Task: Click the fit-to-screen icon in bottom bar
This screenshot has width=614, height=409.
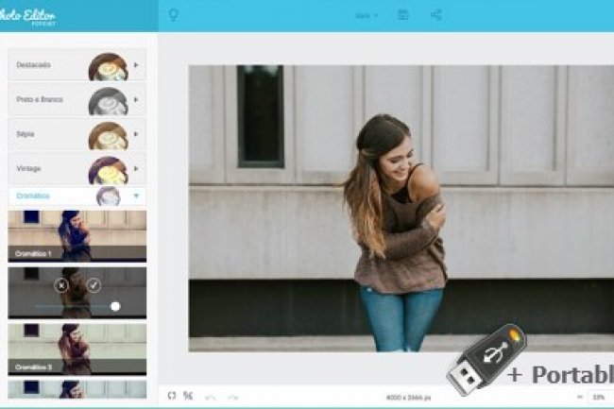Action: [172, 396]
